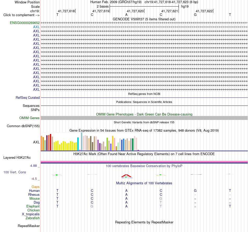Click the Human row G base
Screen dimensions: 248x232
(x=195, y=191)
